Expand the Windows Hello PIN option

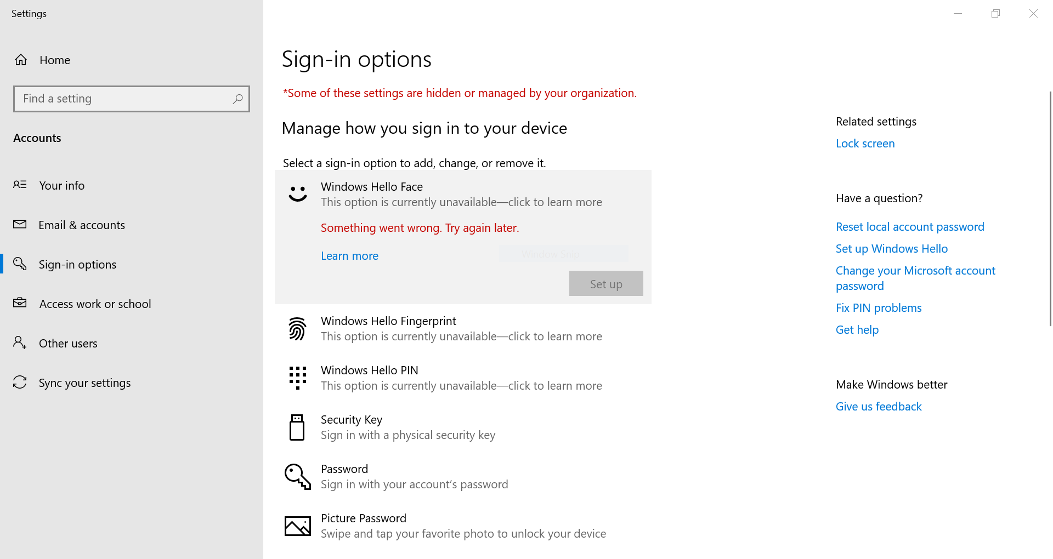coord(463,378)
